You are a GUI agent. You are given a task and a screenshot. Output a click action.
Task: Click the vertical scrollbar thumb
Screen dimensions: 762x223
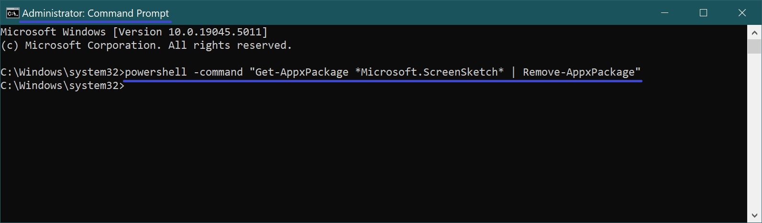click(x=754, y=46)
